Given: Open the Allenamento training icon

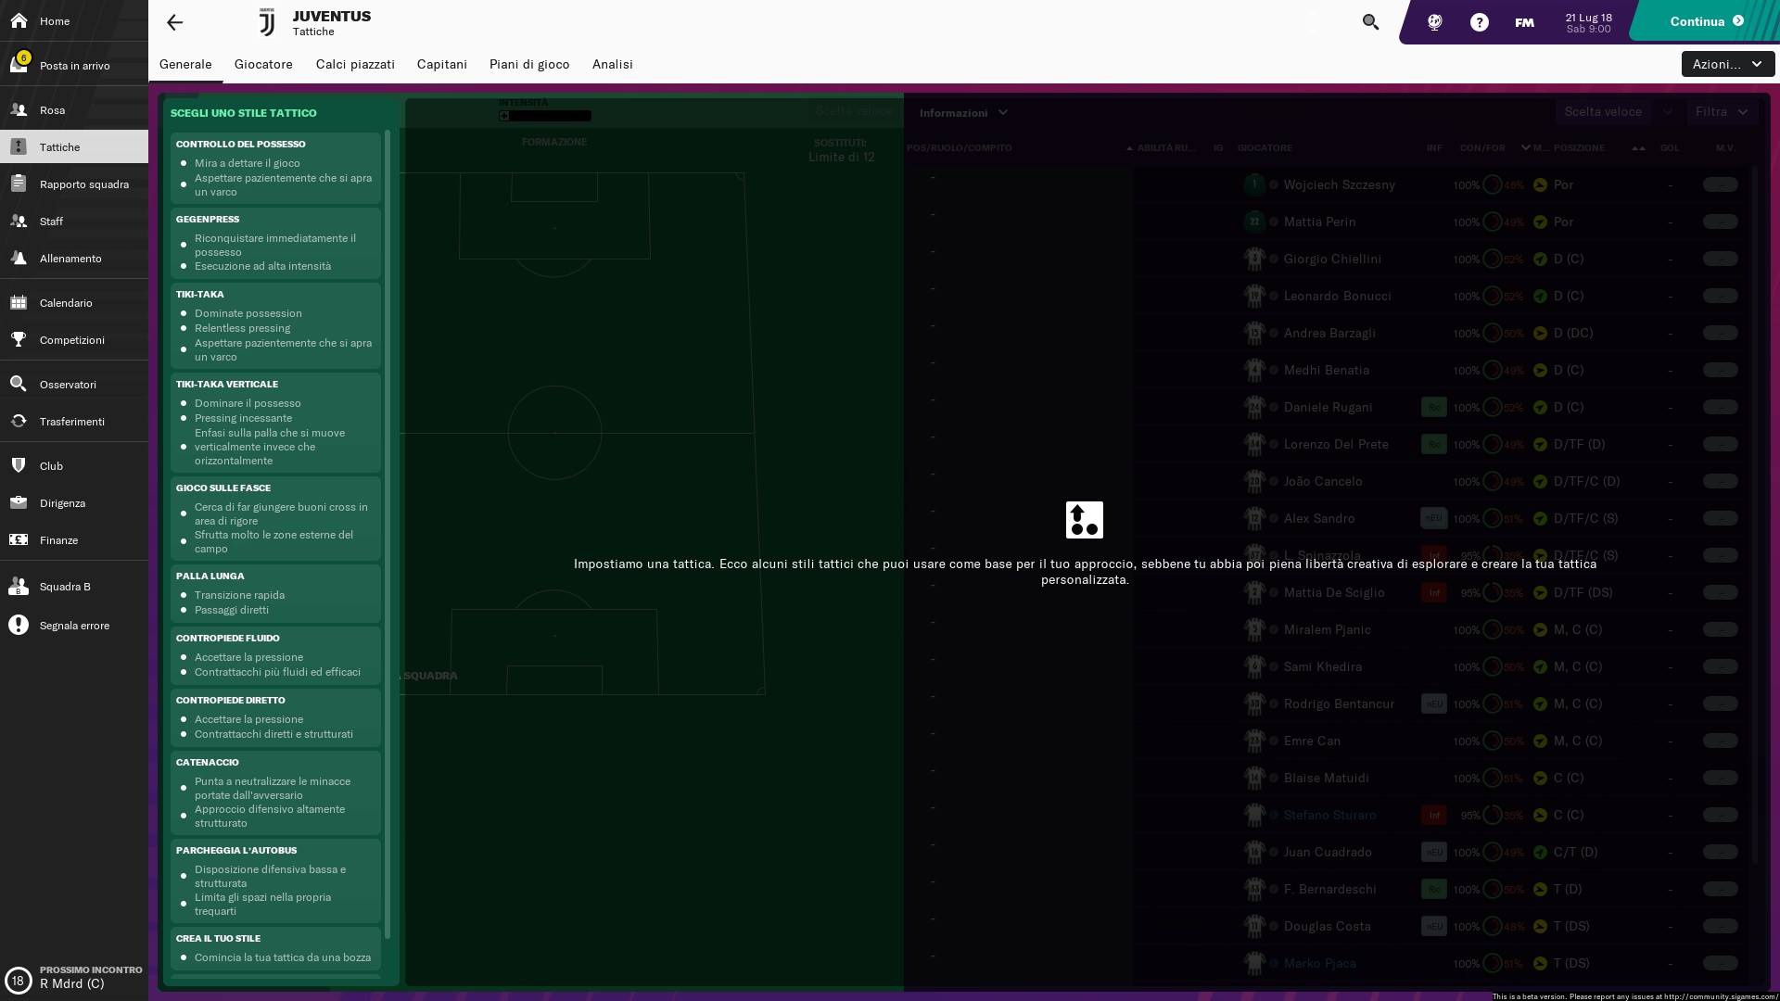Looking at the screenshot, I should (19, 258).
